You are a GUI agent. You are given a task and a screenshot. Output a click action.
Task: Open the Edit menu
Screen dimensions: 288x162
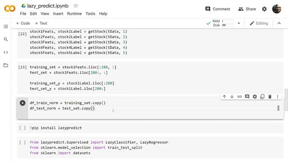pos(33,13)
